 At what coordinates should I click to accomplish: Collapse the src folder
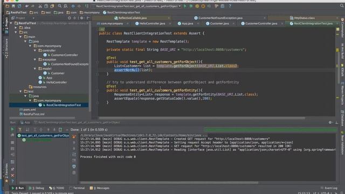[16, 32]
